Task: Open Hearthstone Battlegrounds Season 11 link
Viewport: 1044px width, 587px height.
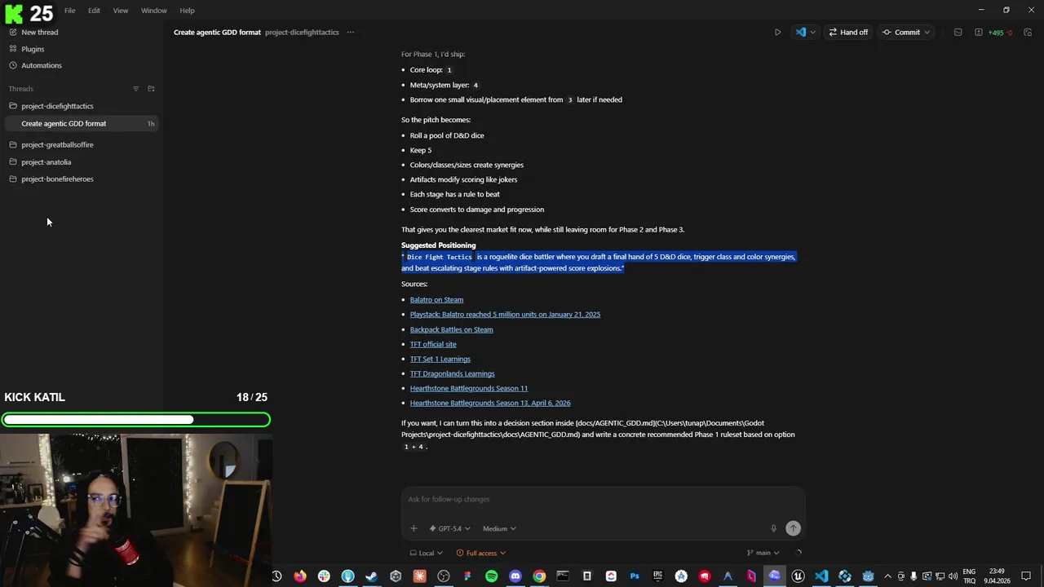Action: (469, 388)
